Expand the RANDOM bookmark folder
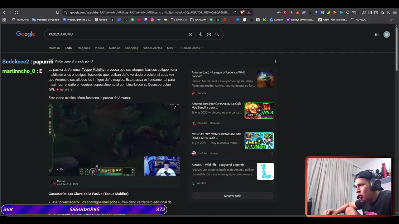 pyautogui.click(x=198, y=20)
